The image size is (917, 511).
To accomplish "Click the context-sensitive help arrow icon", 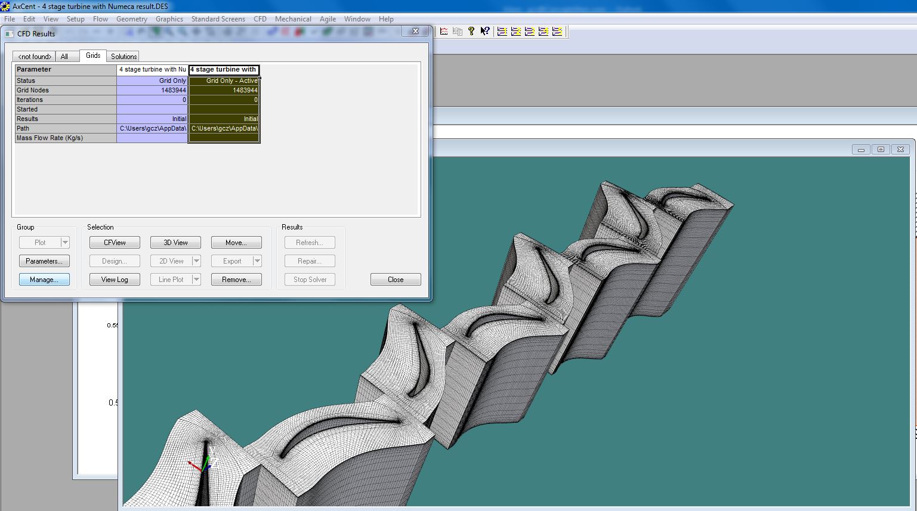I will 484,32.
